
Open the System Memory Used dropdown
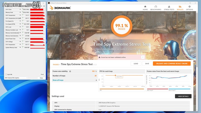coord(20,48)
